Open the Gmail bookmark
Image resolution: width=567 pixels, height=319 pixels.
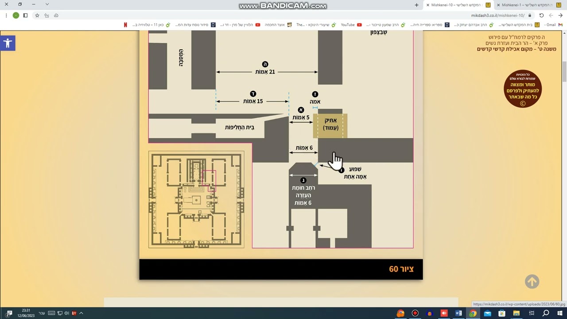pos(554,25)
